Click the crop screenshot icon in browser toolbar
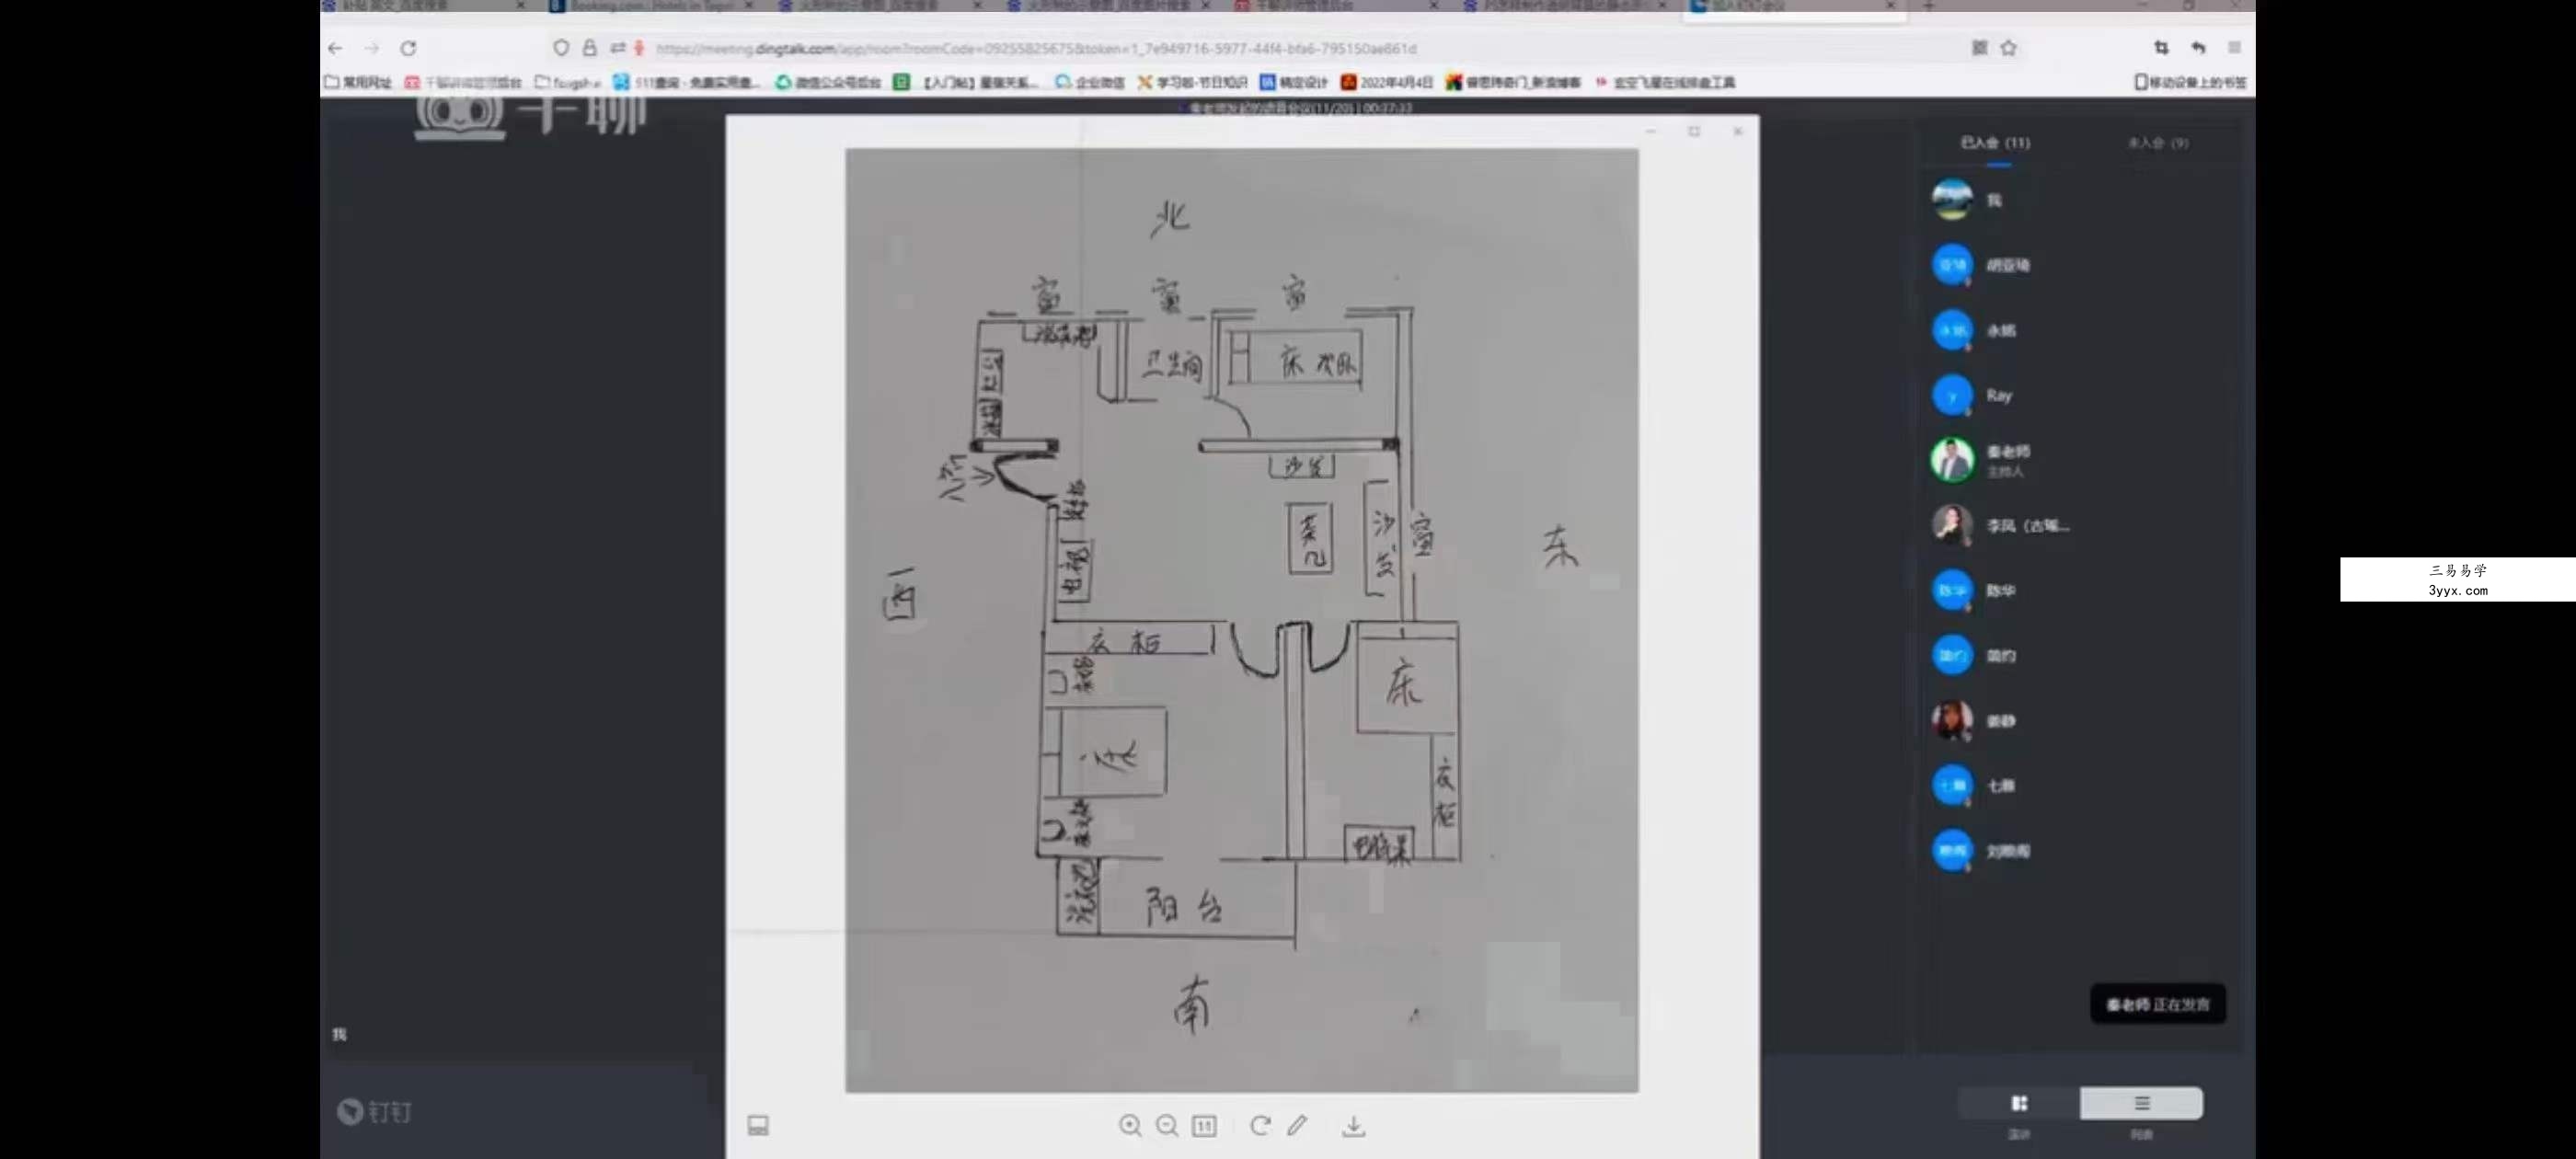The width and height of the screenshot is (2576, 1159). coord(2161,48)
